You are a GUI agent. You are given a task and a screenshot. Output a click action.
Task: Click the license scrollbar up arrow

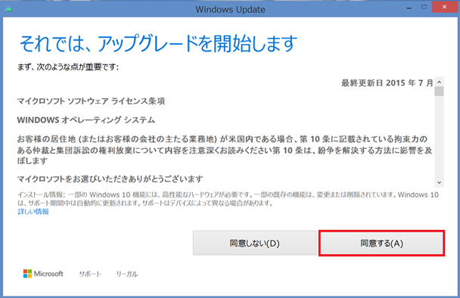click(x=439, y=82)
